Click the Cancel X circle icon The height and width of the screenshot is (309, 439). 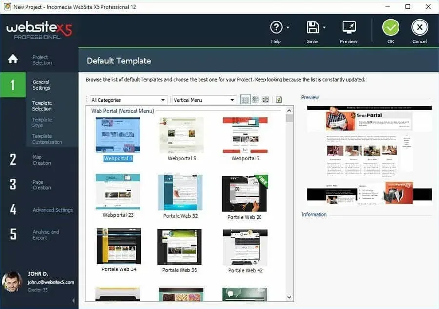tap(419, 27)
